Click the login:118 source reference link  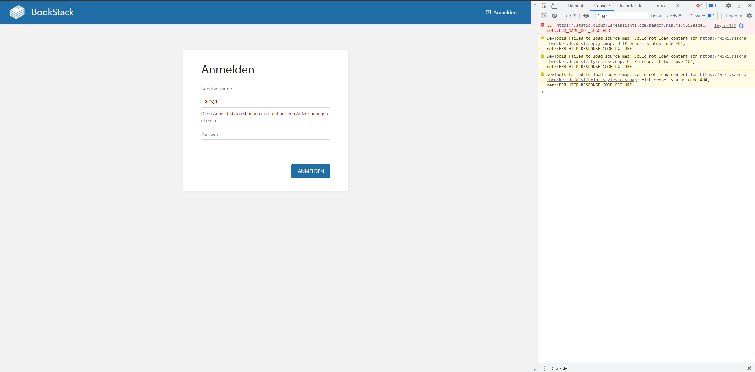725,26
